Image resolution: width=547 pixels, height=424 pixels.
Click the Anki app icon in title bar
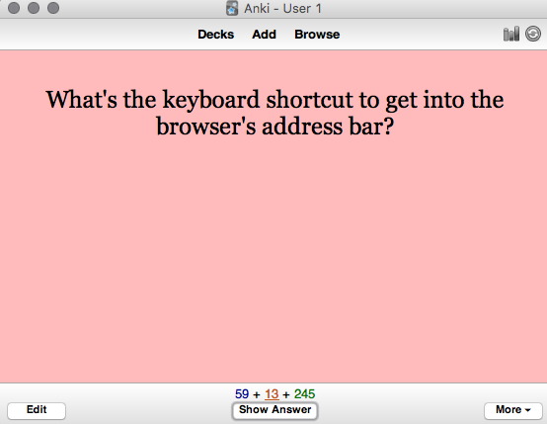tap(232, 8)
